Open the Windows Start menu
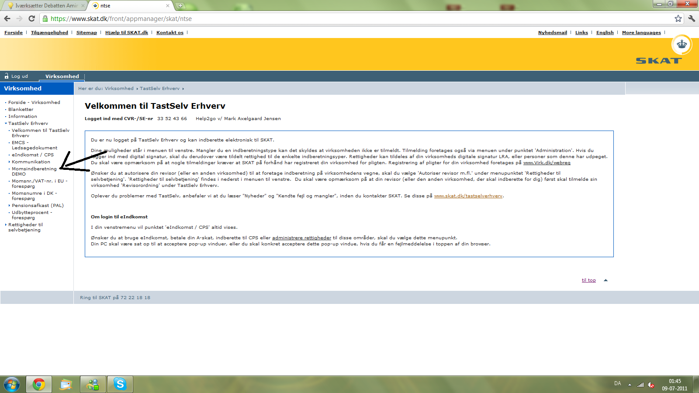699x393 pixels. pos(12,384)
